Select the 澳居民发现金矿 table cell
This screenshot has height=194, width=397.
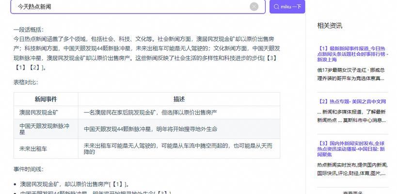[46, 113]
